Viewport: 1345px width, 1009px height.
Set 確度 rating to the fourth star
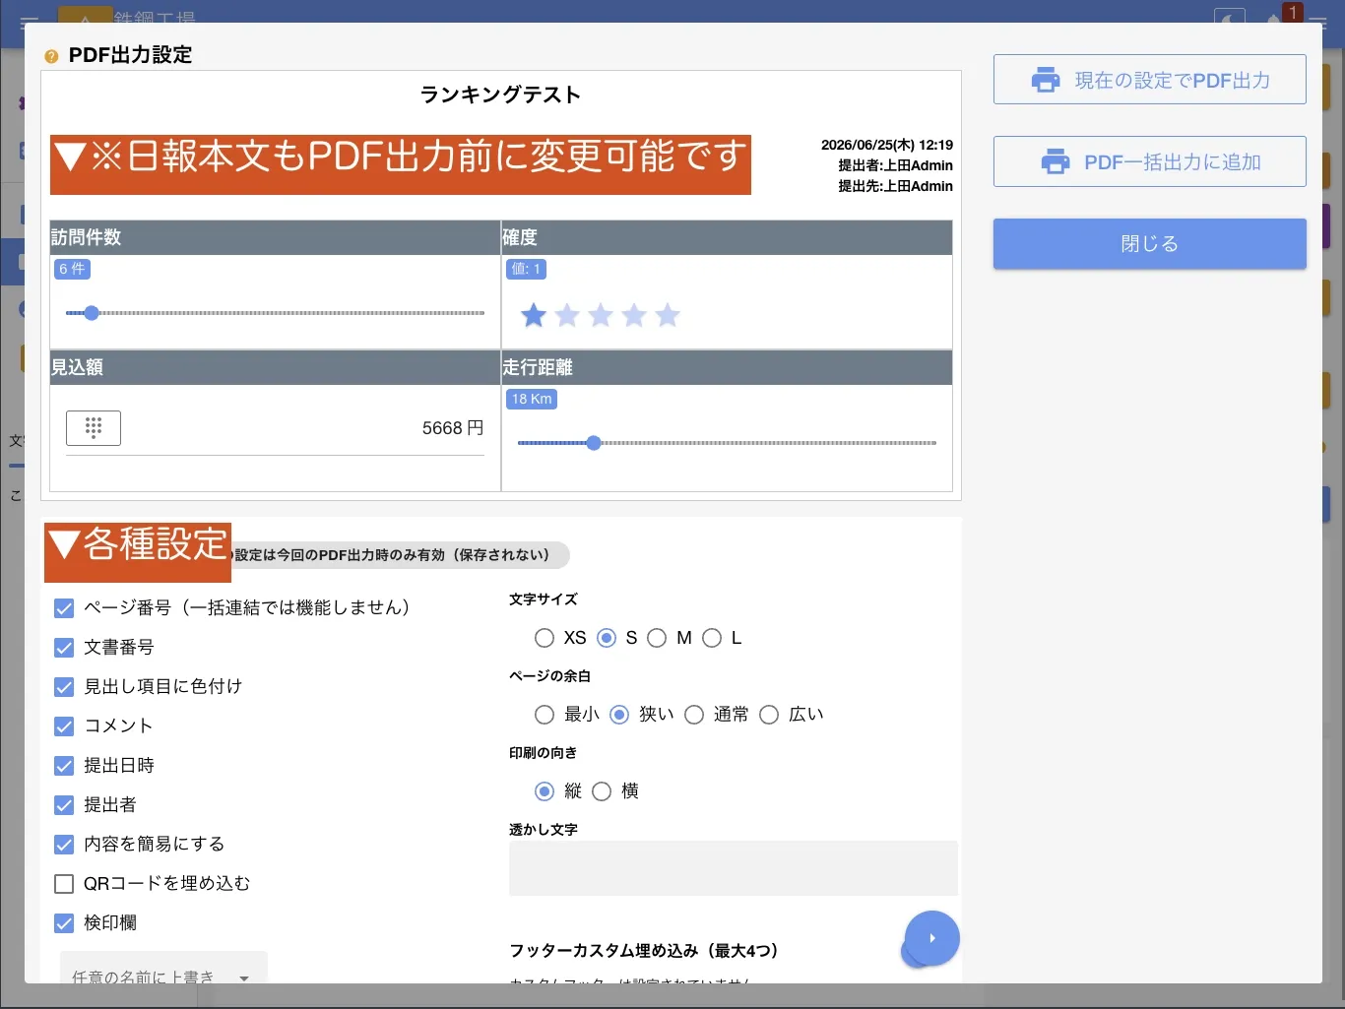tap(634, 315)
